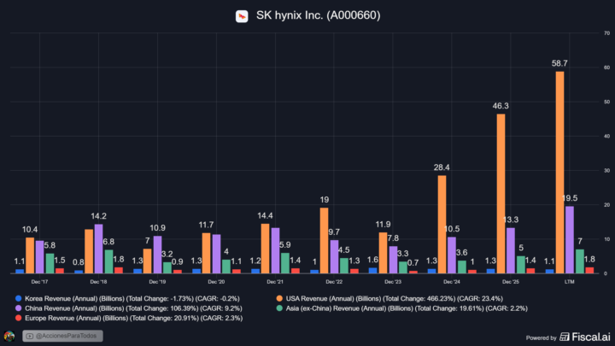Click the Dec '21 x-axis label
The width and height of the screenshot is (615, 346).
point(275,282)
